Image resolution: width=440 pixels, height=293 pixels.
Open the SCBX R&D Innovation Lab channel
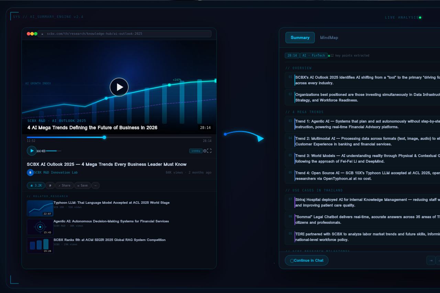click(x=56, y=172)
